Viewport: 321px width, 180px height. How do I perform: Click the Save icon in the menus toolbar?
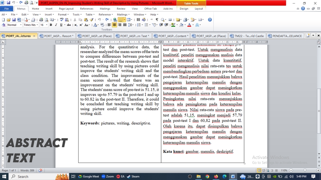pos(14,20)
